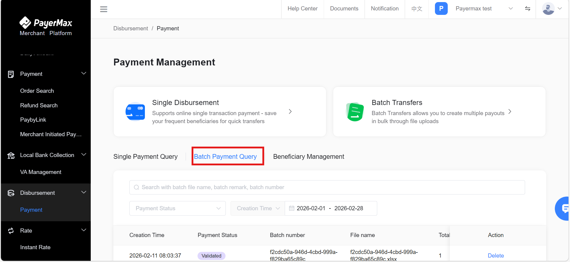
Task: Click the f2cdc50a .xlsx file name cell
Action: [x=384, y=255]
